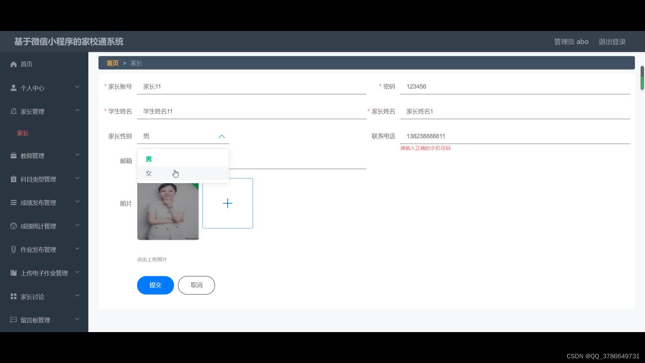This screenshot has width=645, height=363.
Task: Click the 科目类型管理 icon in sidebar
Action: pyautogui.click(x=13, y=179)
